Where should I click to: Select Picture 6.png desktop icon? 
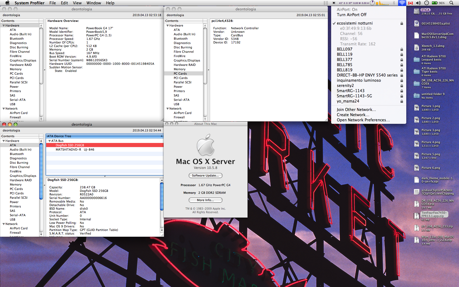(416, 168)
